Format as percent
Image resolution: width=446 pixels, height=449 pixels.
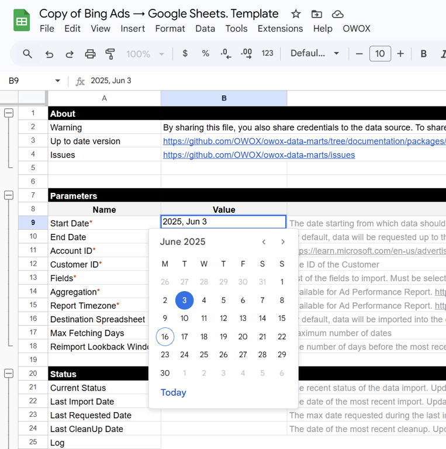pyautogui.click(x=205, y=53)
